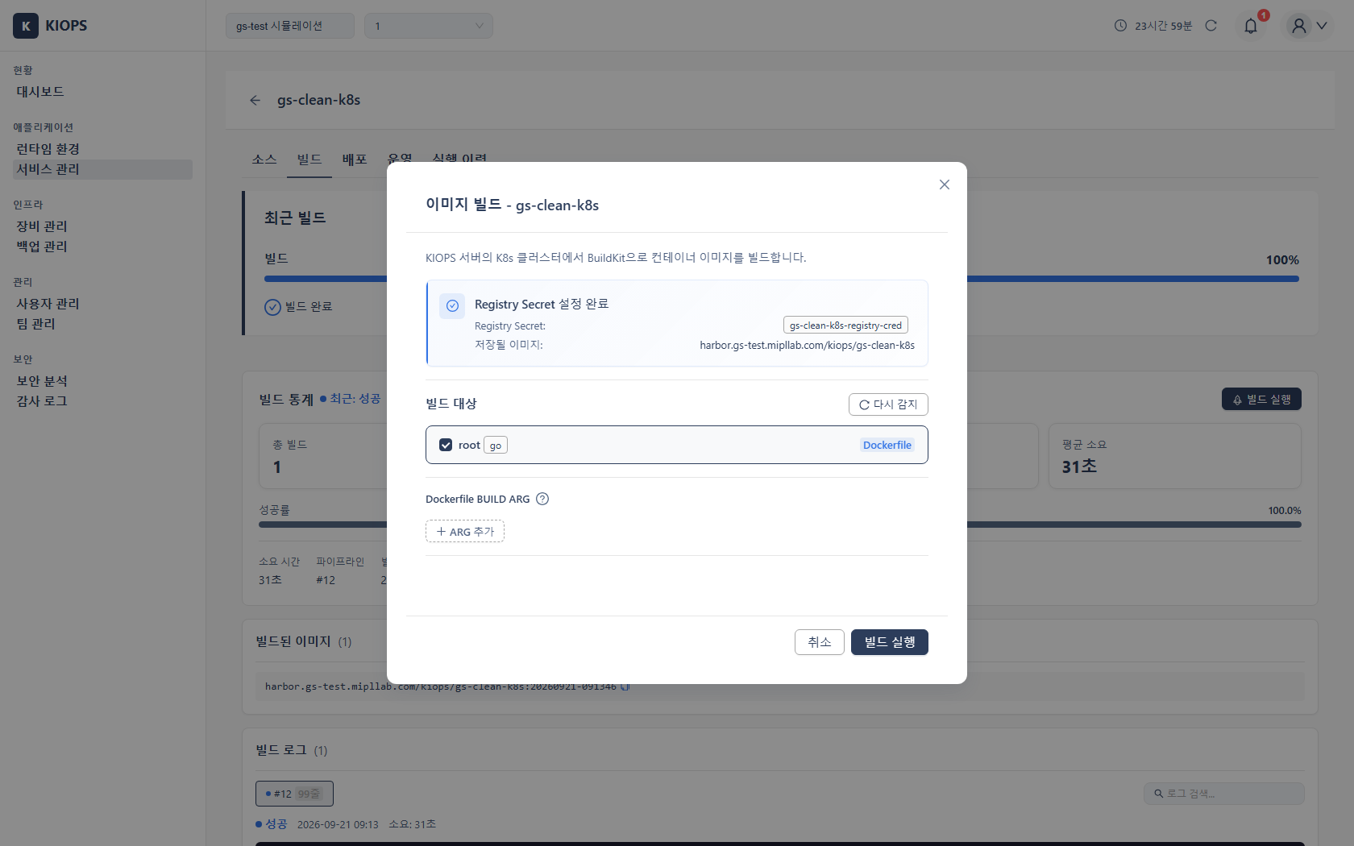Click the KIOPS logo icon
The height and width of the screenshot is (846, 1354).
tap(26, 26)
